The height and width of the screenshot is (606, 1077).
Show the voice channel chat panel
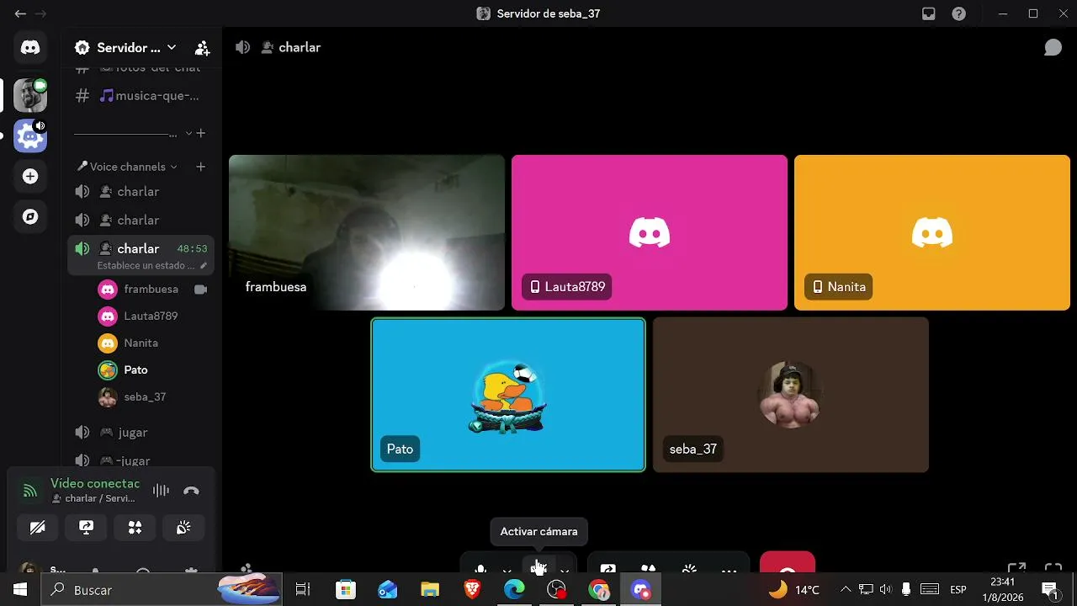(1053, 48)
